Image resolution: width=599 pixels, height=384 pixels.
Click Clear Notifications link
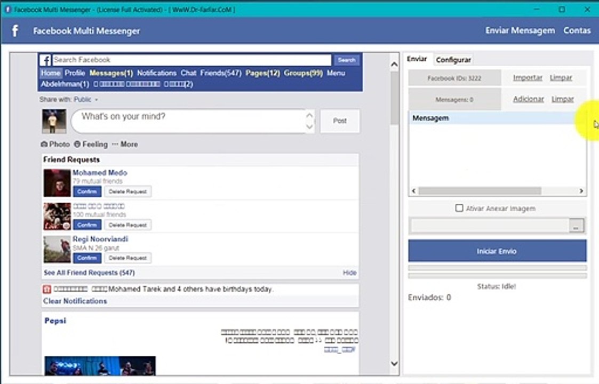tap(75, 301)
